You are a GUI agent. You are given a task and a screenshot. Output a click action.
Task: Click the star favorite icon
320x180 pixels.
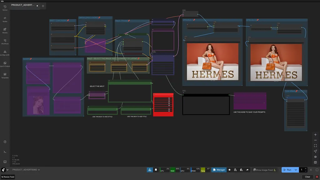(229, 170)
